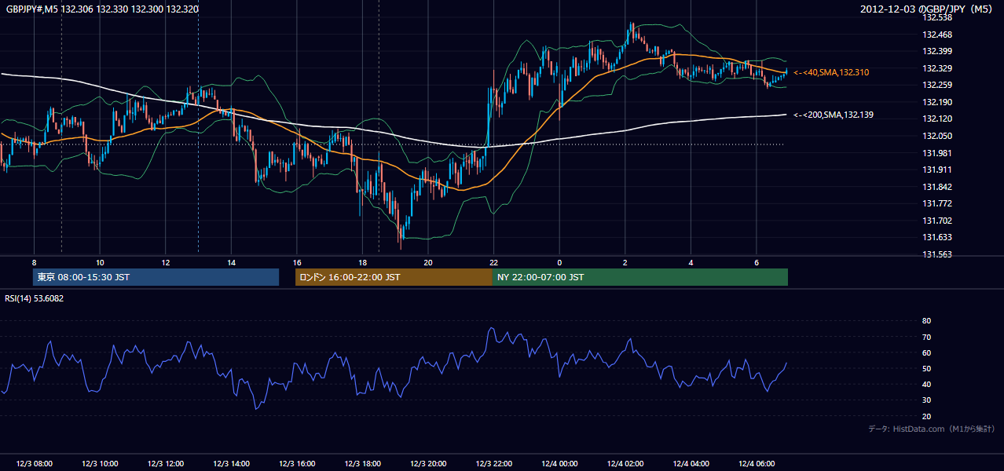Click the HistData.com data source credit
The image size is (1004, 471).
click(932, 429)
